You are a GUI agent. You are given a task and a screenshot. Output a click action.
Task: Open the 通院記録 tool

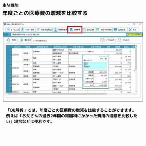point(89,30)
